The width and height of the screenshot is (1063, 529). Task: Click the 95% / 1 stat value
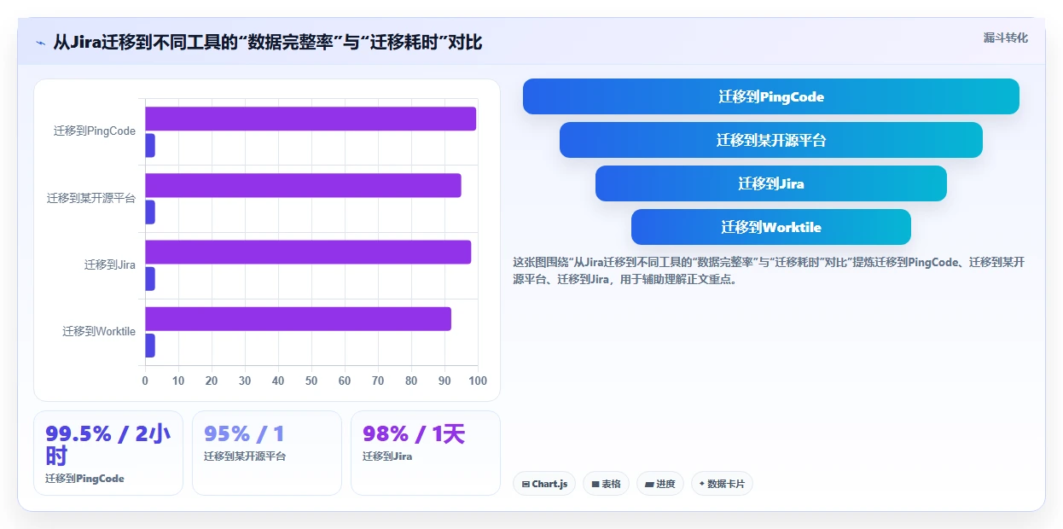pyautogui.click(x=244, y=433)
